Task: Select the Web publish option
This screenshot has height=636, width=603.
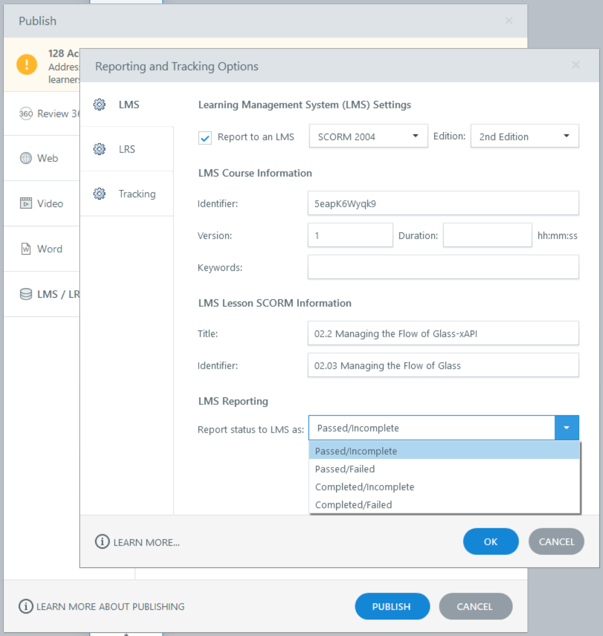Action: click(42, 158)
